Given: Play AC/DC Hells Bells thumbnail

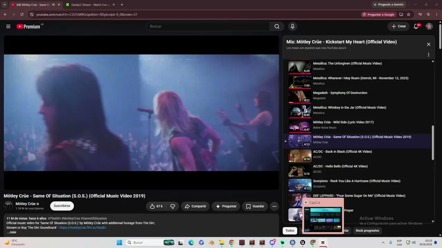Looking at the screenshot, I should point(300,170).
